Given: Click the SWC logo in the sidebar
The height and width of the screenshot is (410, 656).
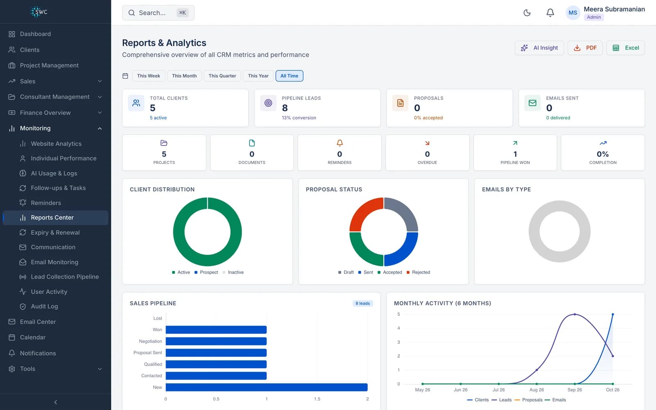Looking at the screenshot, I should pyautogui.click(x=39, y=12).
